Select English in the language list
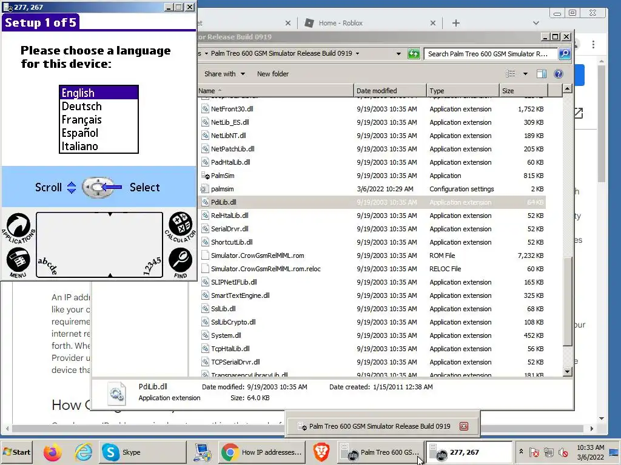621x465 pixels. [99, 93]
